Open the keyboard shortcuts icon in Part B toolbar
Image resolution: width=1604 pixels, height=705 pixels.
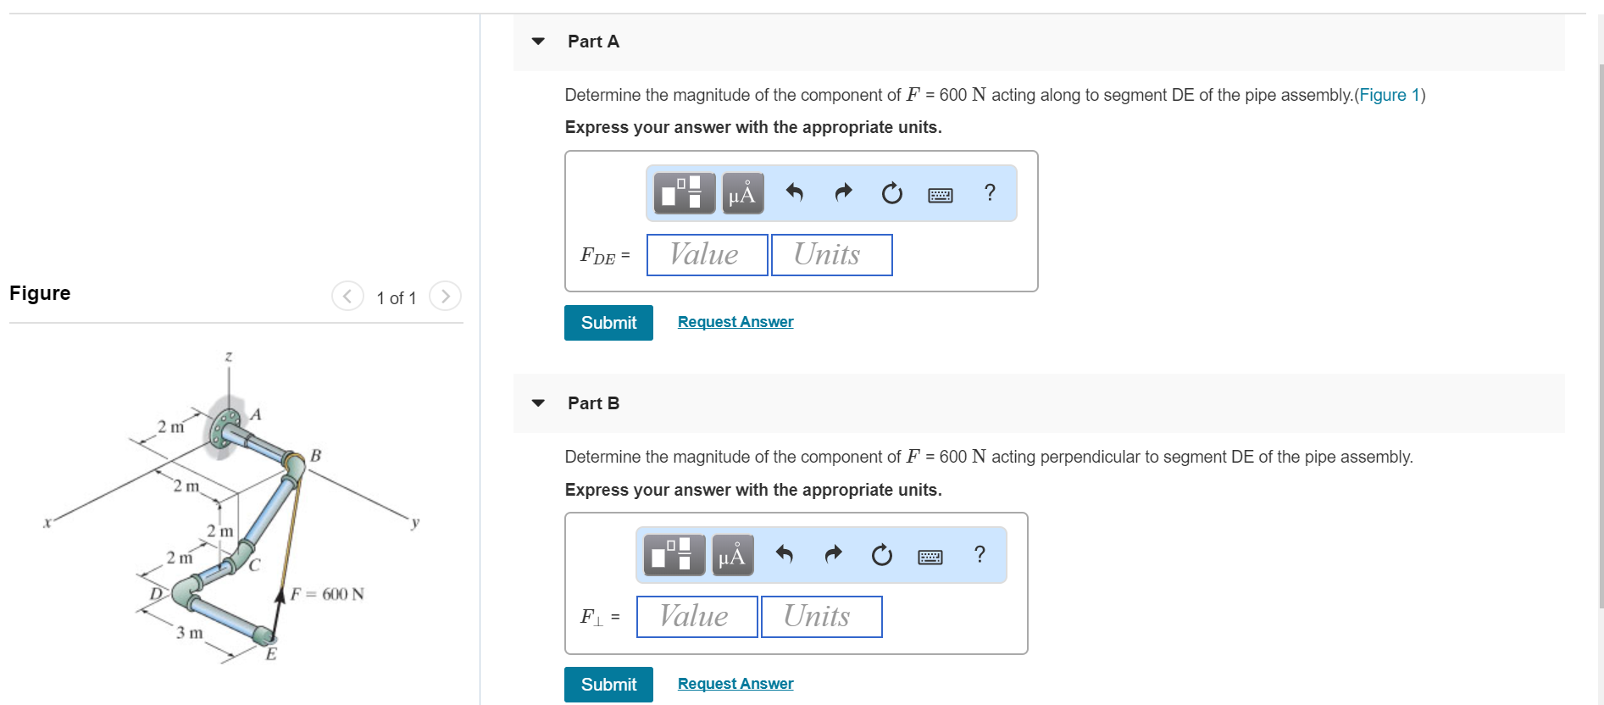tap(929, 555)
